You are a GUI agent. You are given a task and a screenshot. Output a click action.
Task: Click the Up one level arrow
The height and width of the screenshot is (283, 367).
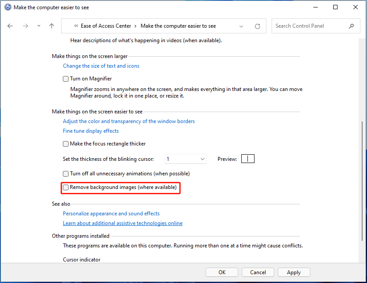coord(51,26)
